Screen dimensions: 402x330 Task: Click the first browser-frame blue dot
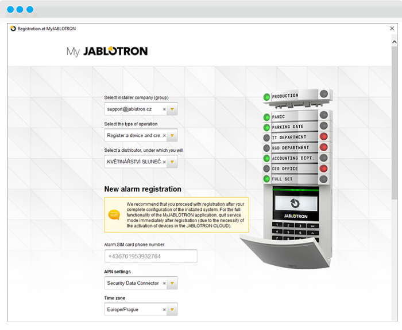tap(10, 10)
